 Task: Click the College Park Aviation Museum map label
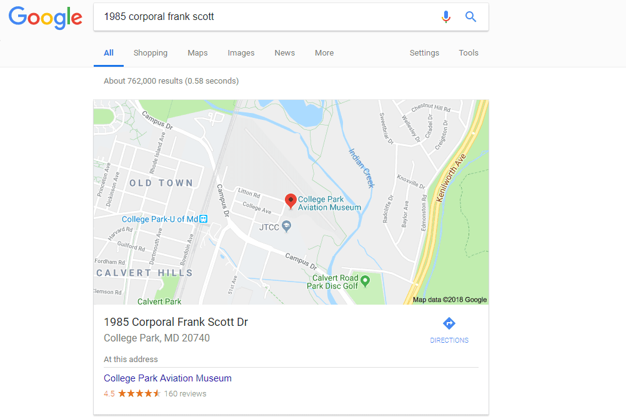click(x=329, y=204)
